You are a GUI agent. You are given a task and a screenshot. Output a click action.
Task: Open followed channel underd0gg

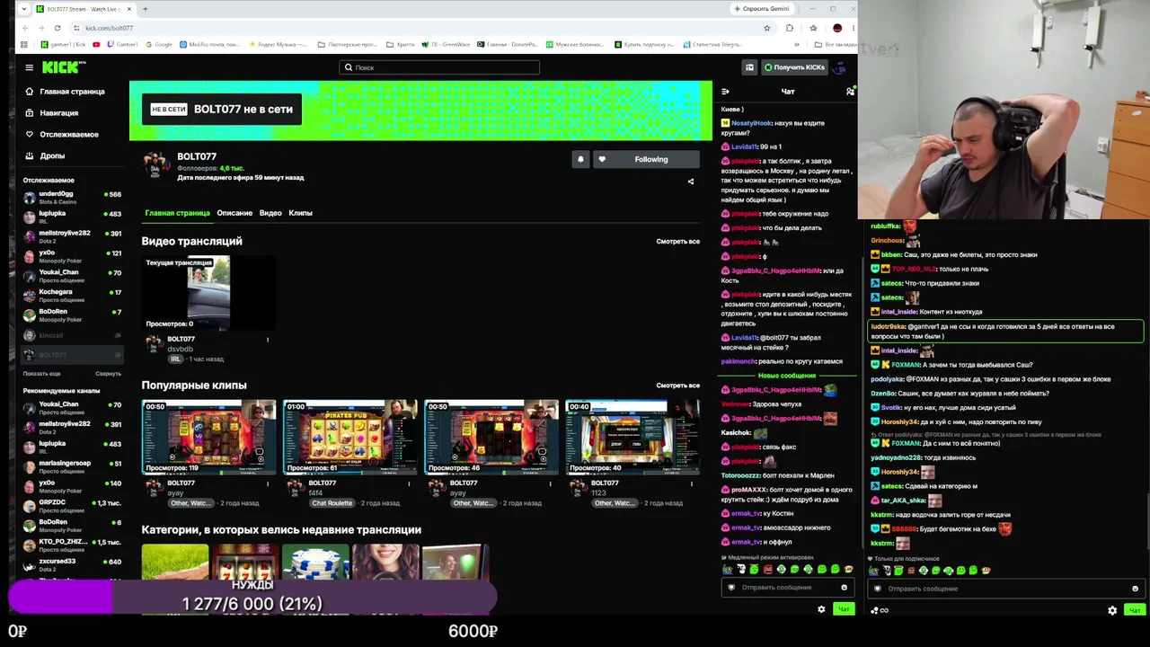pyautogui.click(x=72, y=198)
